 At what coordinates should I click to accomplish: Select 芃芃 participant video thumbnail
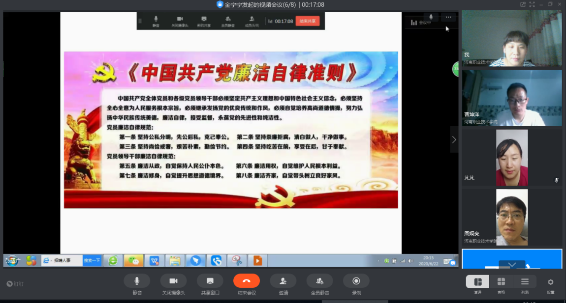pos(511,158)
